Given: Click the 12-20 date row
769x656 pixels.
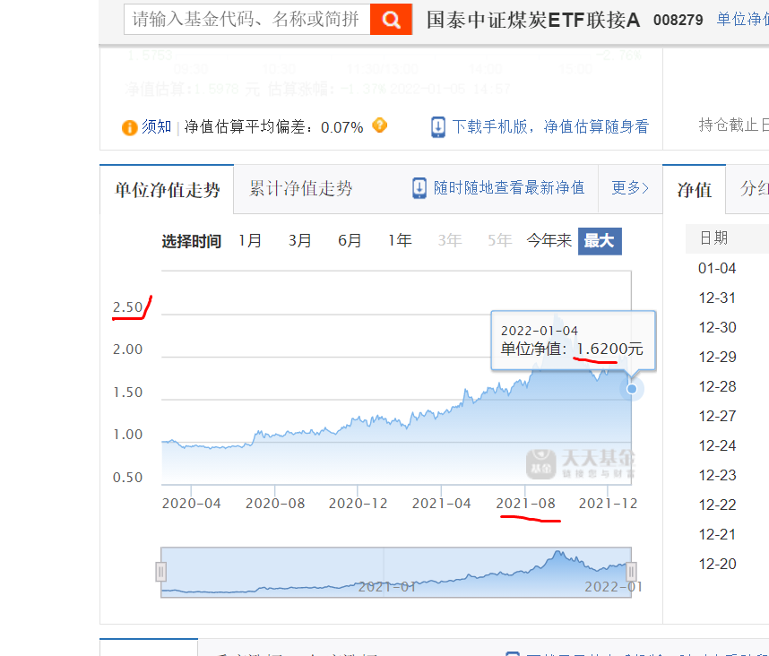Looking at the screenshot, I should click(717, 564).
